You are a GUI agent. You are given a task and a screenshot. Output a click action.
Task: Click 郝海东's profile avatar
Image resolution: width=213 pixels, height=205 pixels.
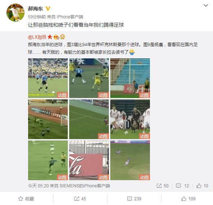(15, 13)
